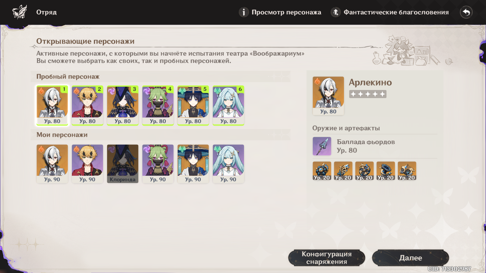Select trial character slot number 2
Screen dimensions: 486x273
point(87,105)
